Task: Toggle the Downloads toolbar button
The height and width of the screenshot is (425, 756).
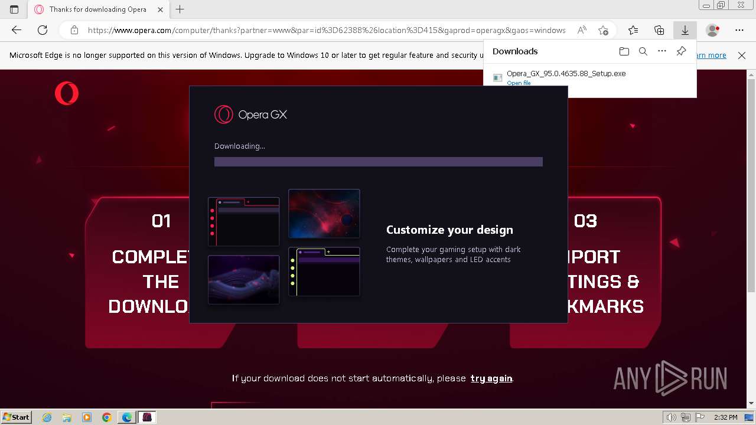Action: click(685, 30)
